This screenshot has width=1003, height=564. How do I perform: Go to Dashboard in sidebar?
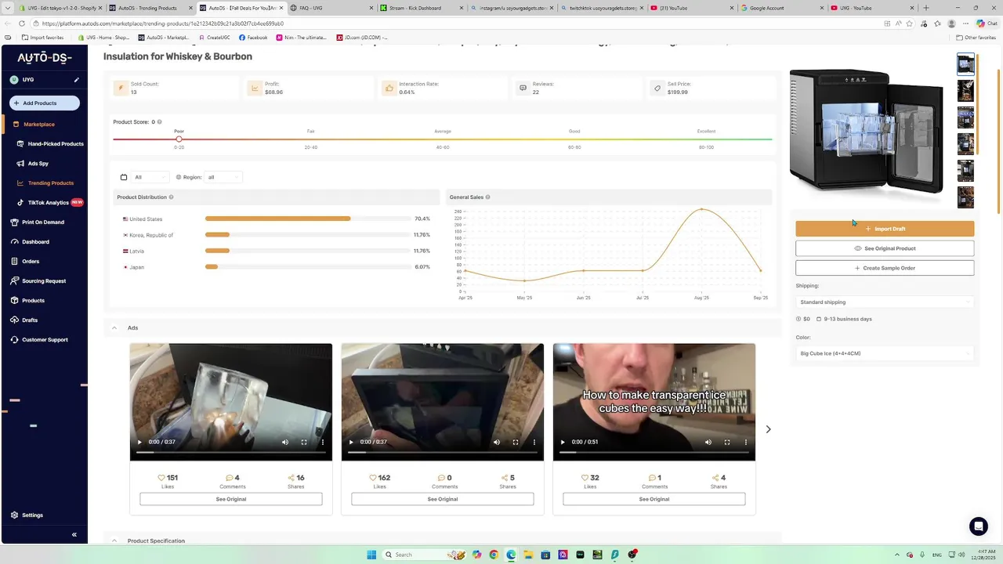coord(35,242)
